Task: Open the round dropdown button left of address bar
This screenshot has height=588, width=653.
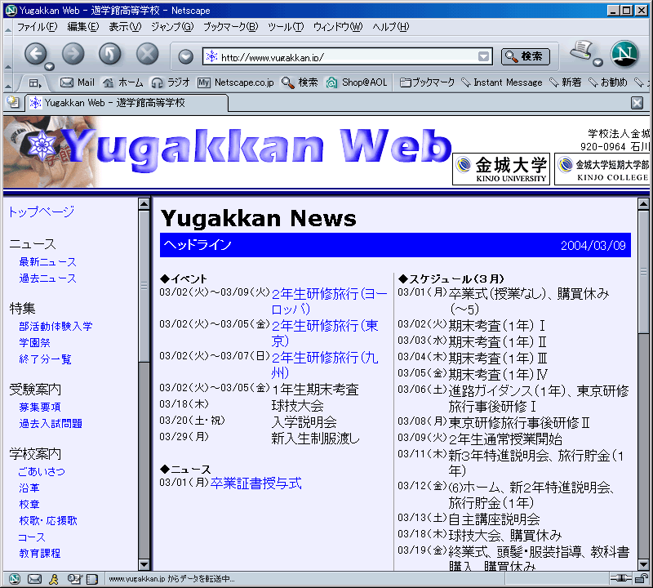Action: click(x=186, y=56)
